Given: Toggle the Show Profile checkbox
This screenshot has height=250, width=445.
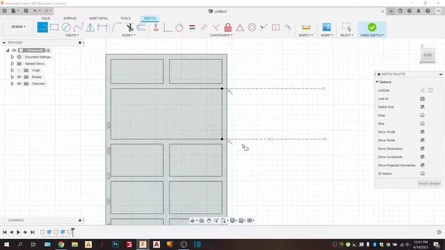Looking at the screenshot, I should coord(422,132).
